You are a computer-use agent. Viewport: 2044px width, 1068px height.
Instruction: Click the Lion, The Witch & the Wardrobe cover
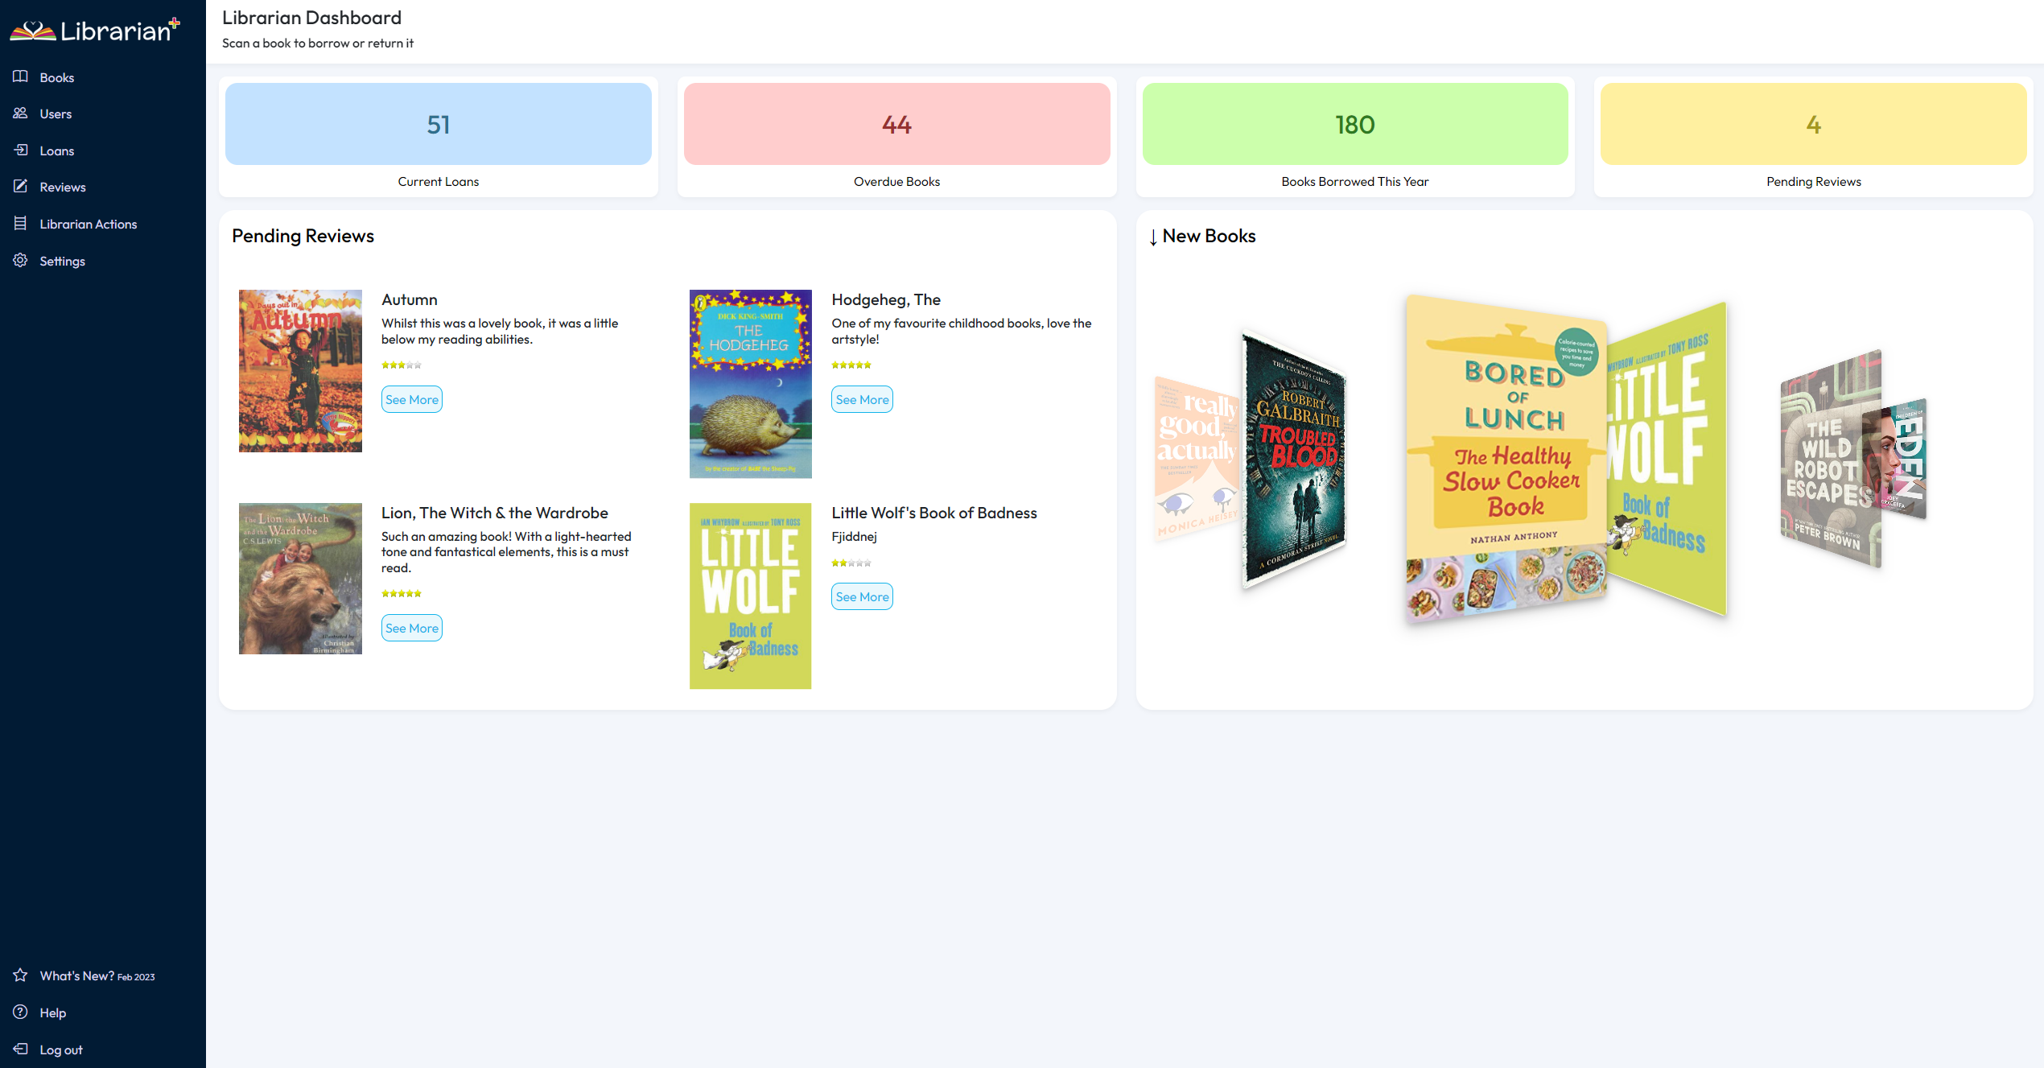click(299, 579)
